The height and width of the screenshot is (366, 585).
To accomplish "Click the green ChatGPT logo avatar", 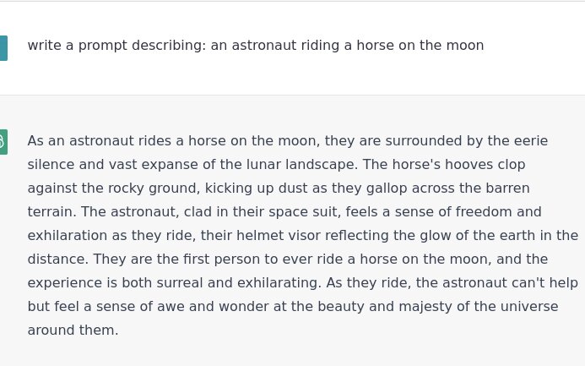I will click(x=3, y=142).
